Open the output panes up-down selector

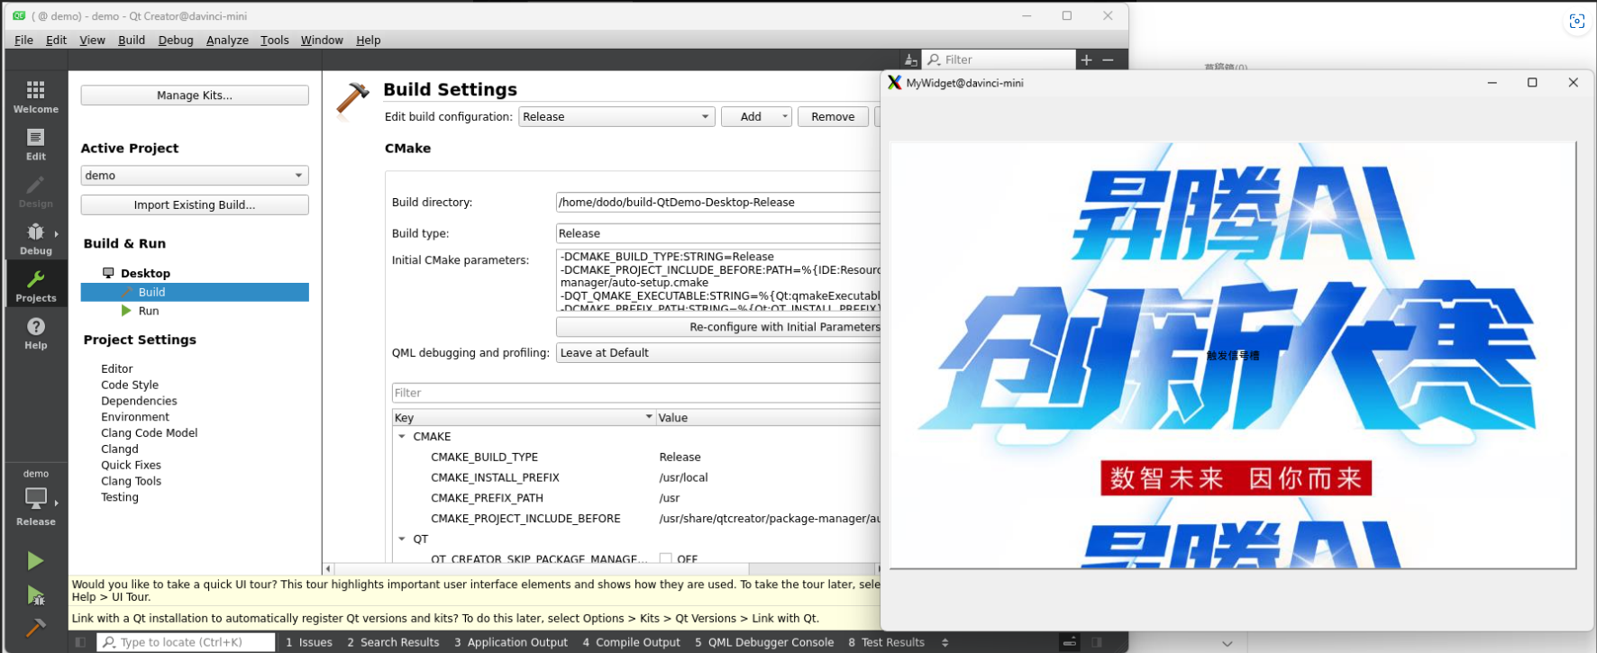tap(945, 642)
